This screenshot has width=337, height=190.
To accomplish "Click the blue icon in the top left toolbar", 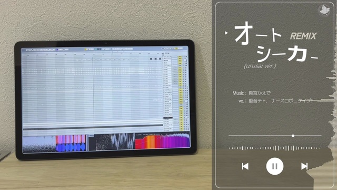I will tap(57, 50).
